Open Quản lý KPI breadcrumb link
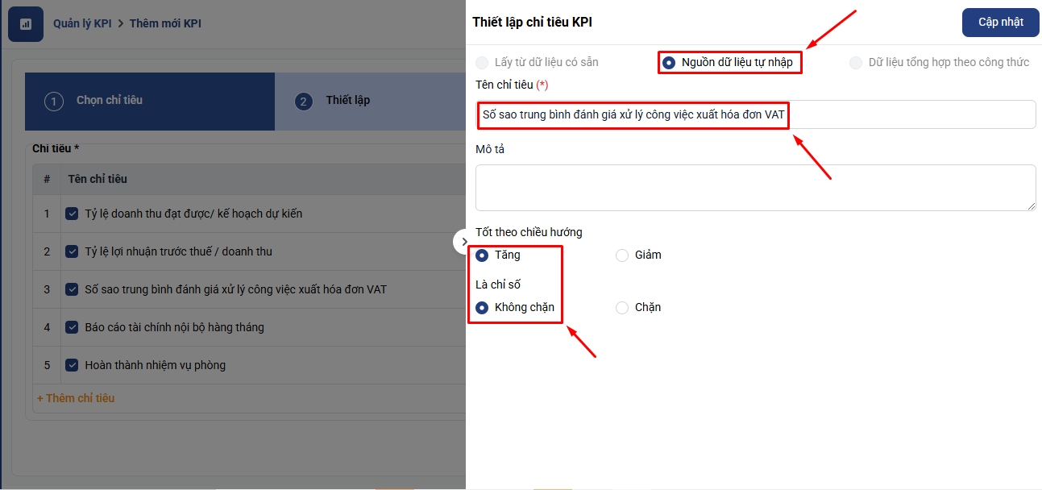Screen dimensions: 1042x490 click(x=82, y=23)
